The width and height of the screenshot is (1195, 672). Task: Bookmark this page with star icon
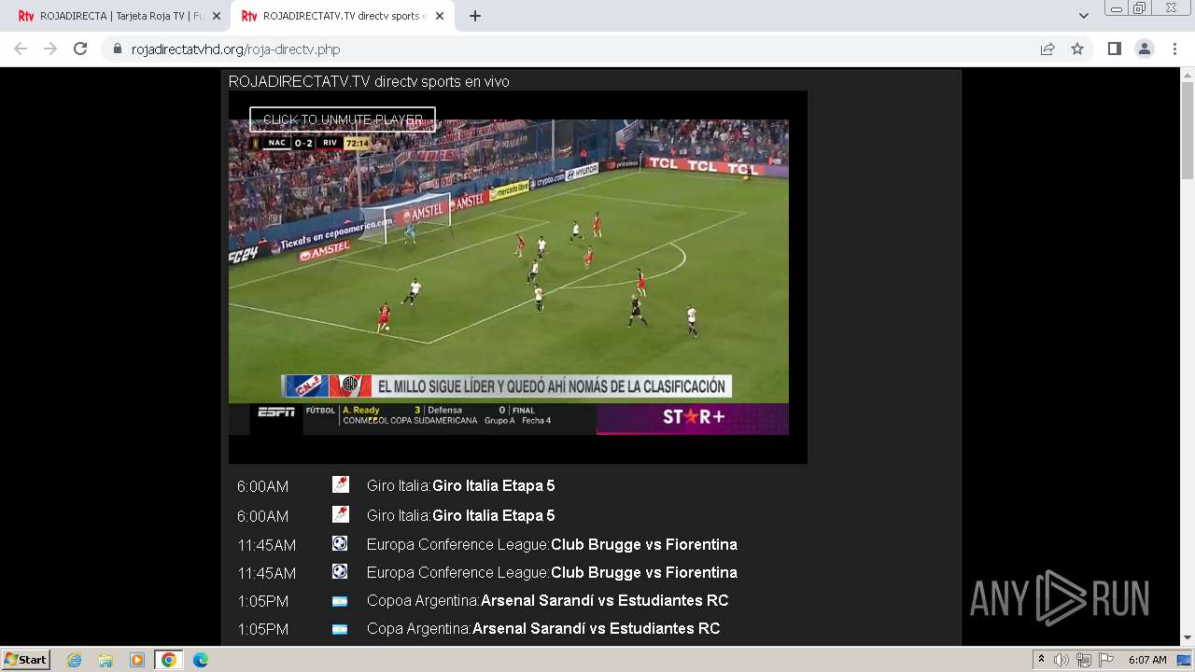[1077, 49]
